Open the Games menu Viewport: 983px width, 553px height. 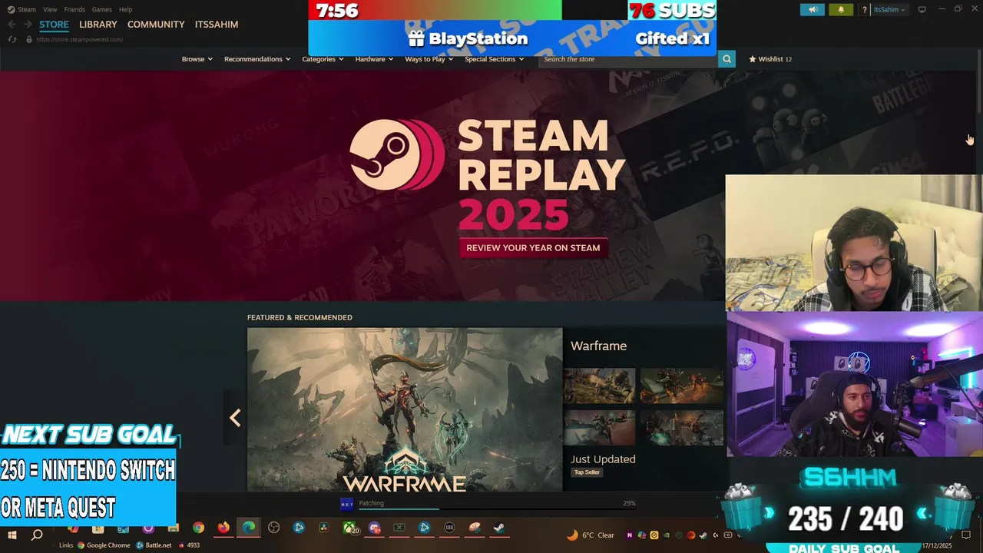click(101, 9)
